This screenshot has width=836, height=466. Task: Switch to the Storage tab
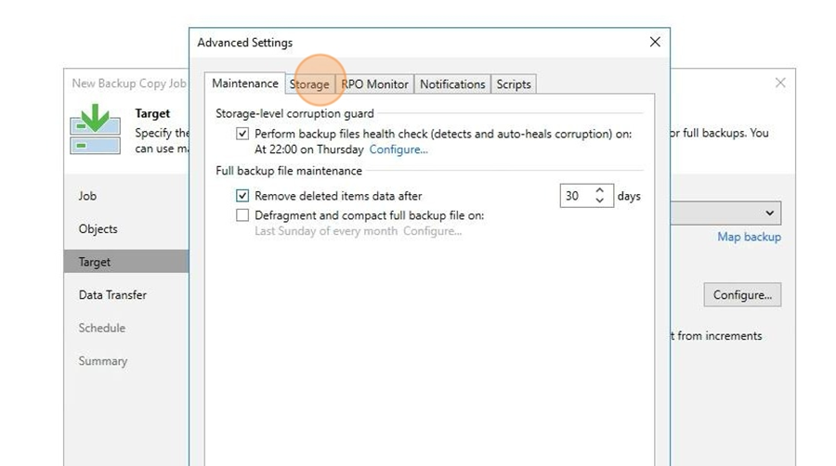309,84
